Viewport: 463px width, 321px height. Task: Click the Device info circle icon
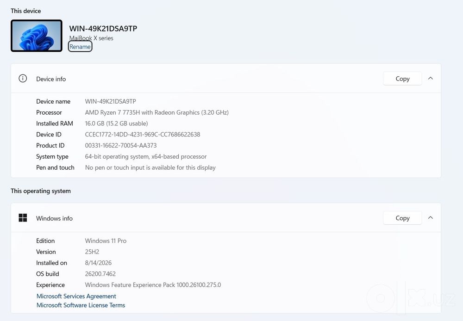point(23,79)
